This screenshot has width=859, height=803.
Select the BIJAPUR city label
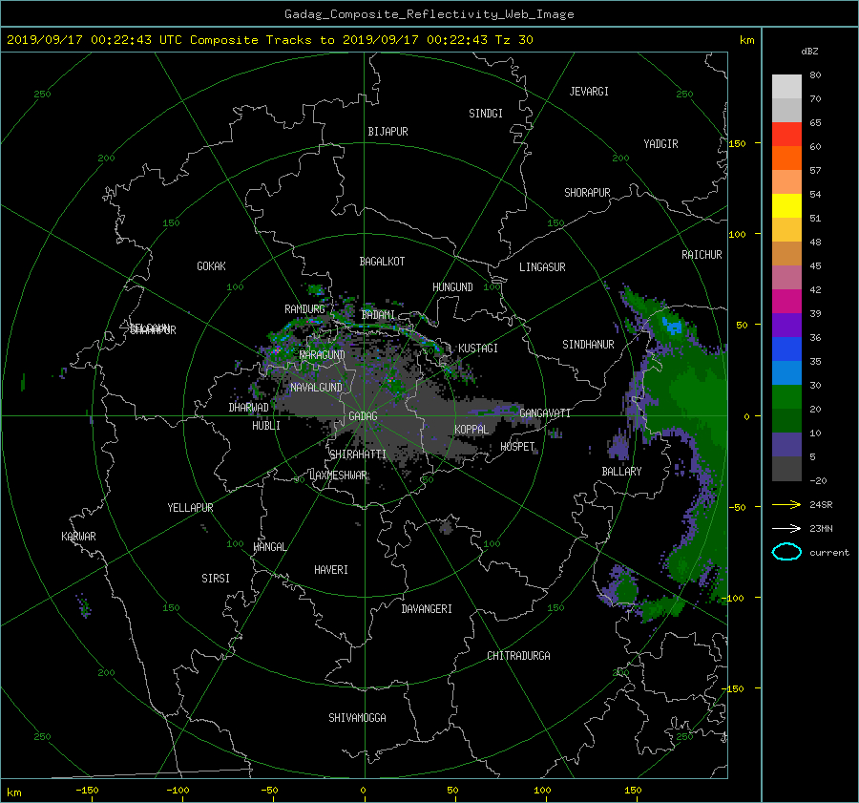[388, 132]
